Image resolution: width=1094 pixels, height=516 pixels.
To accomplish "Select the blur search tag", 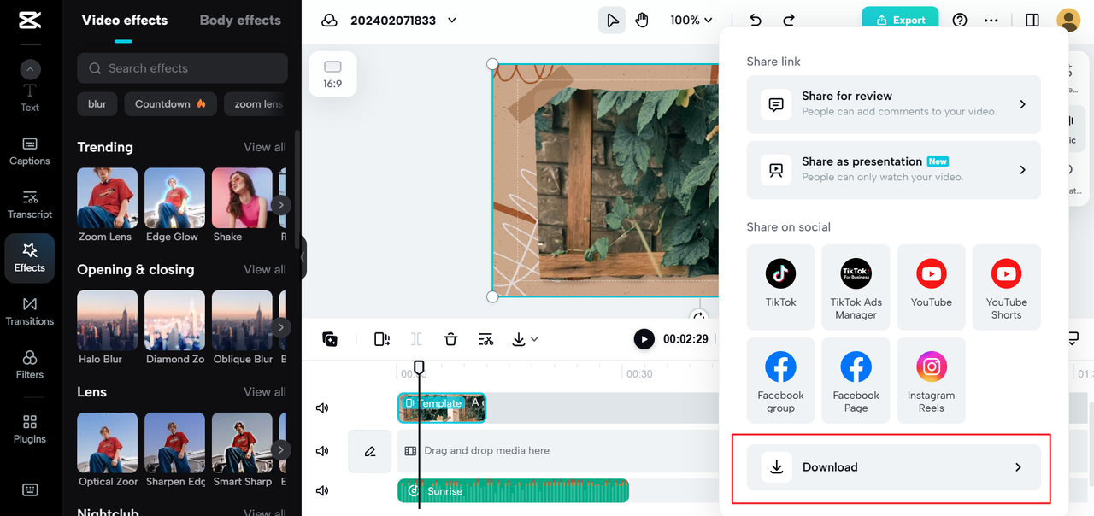I will [97, 104].
